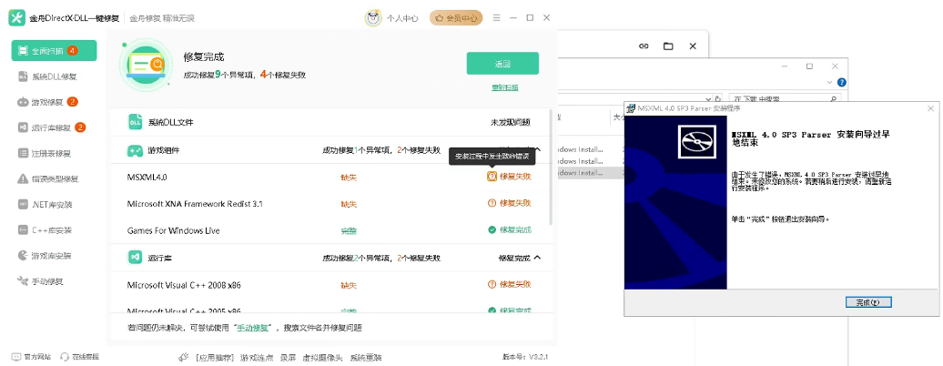Open the 官方网站 link in footer
Viewport: 943px width, 366px height.
tap(32, 357)
